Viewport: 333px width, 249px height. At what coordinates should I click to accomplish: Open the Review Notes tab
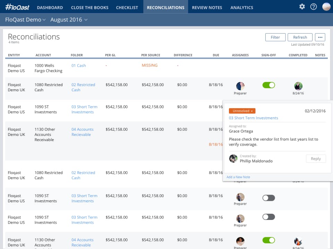(x=207, y=7)
